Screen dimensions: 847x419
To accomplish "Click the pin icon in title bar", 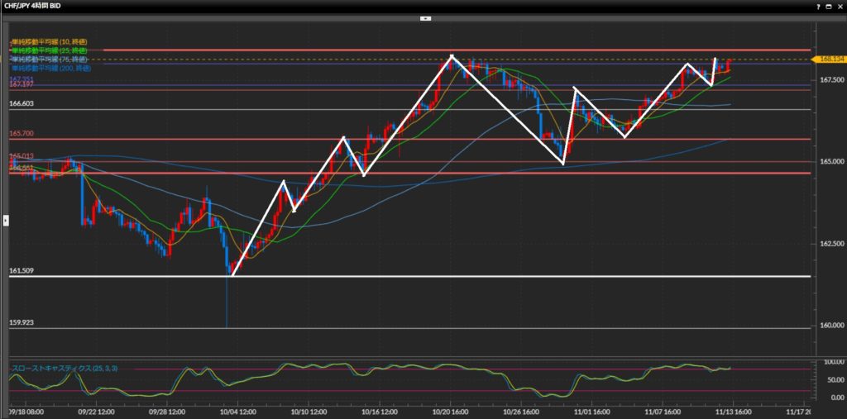I will tap(817, 6).
